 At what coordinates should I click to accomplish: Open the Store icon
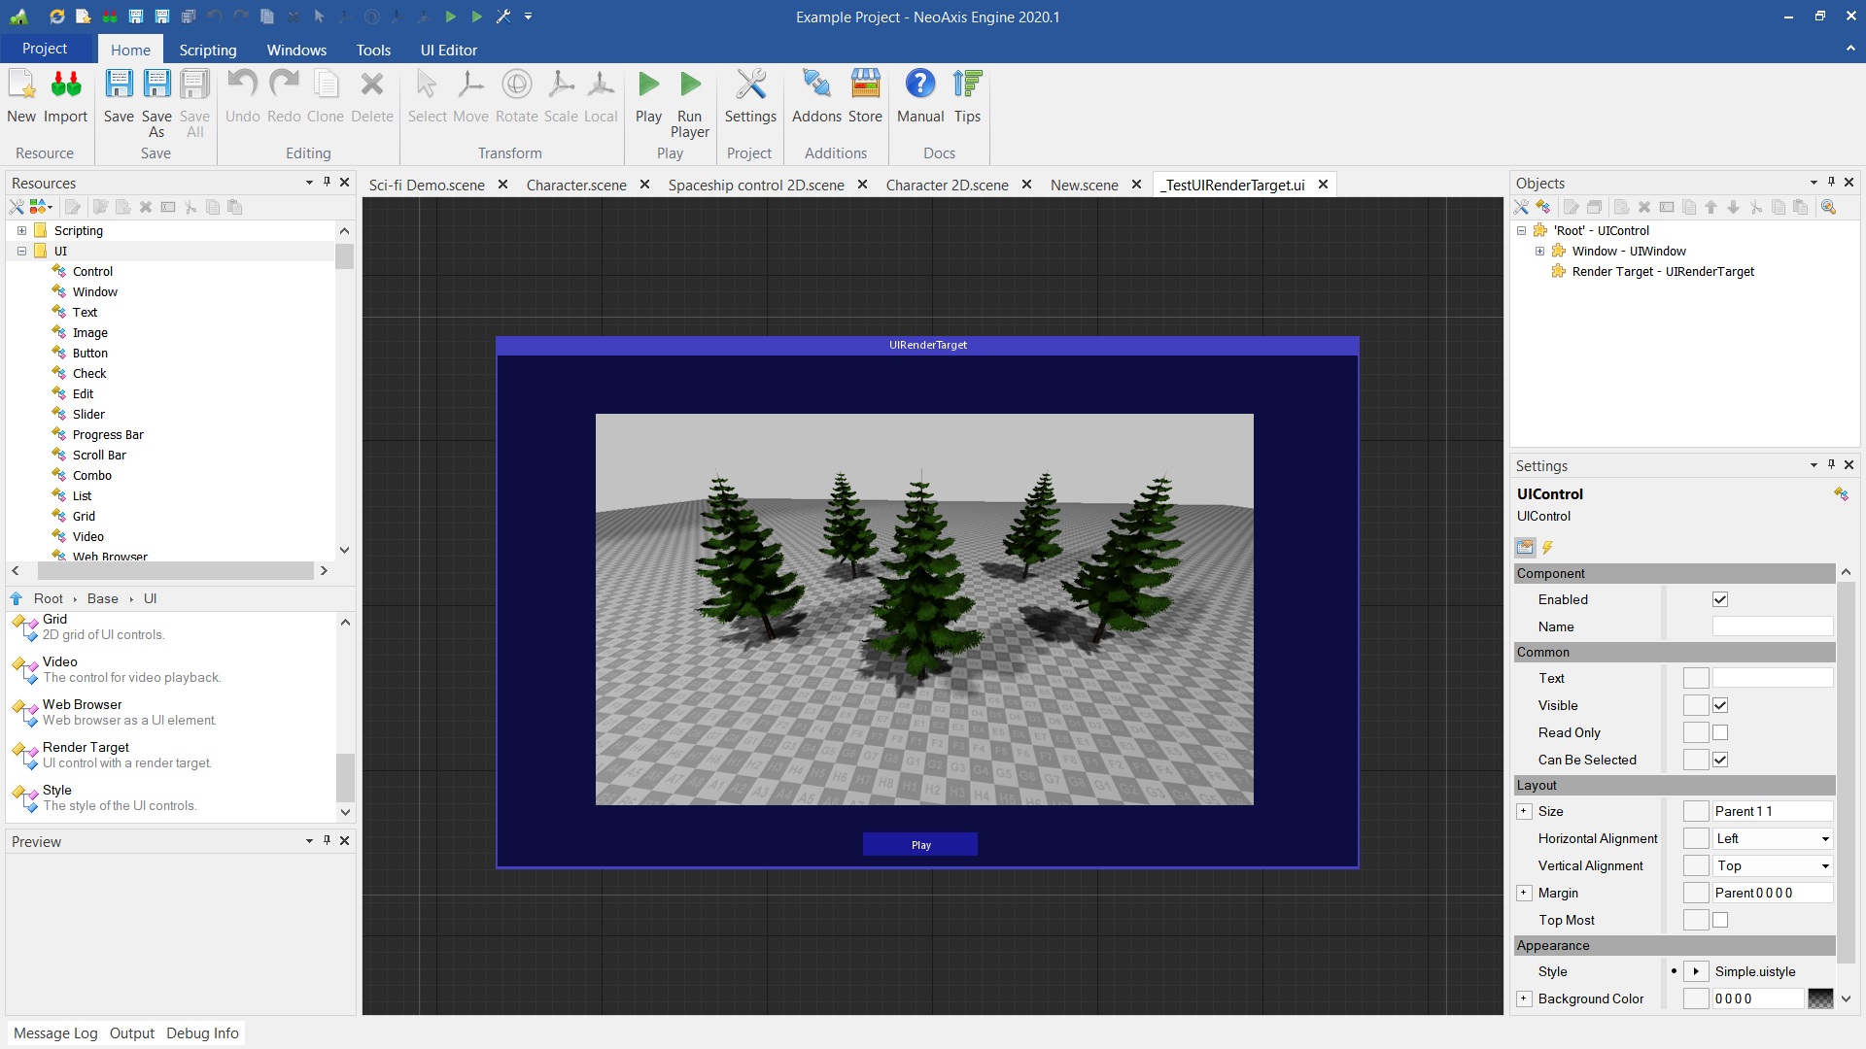click(x=865, y=85)
